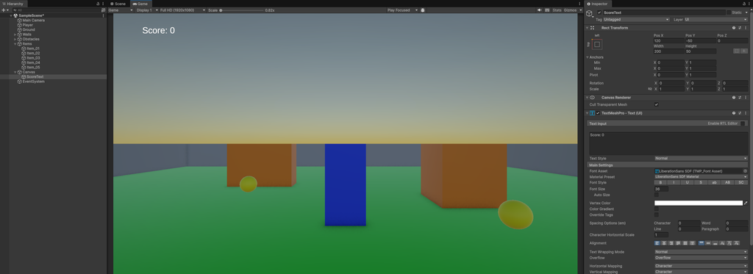Toggle the Static checkbox
This screenshot has height=274, width=753.
[x=729, y=12]
